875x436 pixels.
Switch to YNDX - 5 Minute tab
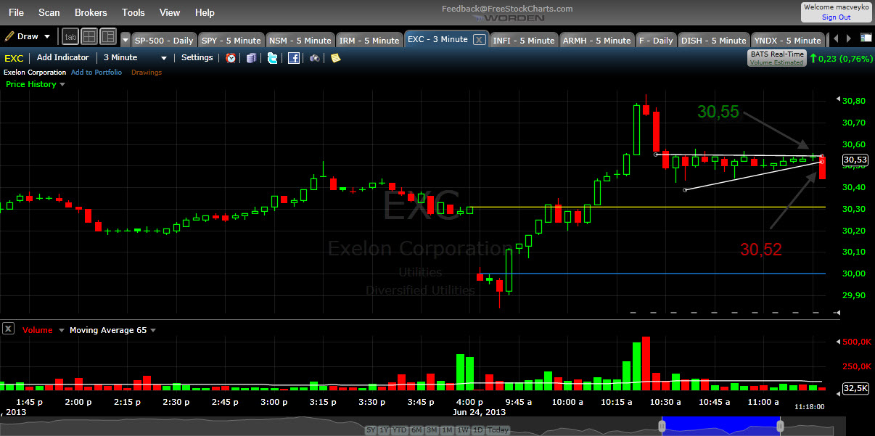[x=787, y=40]
